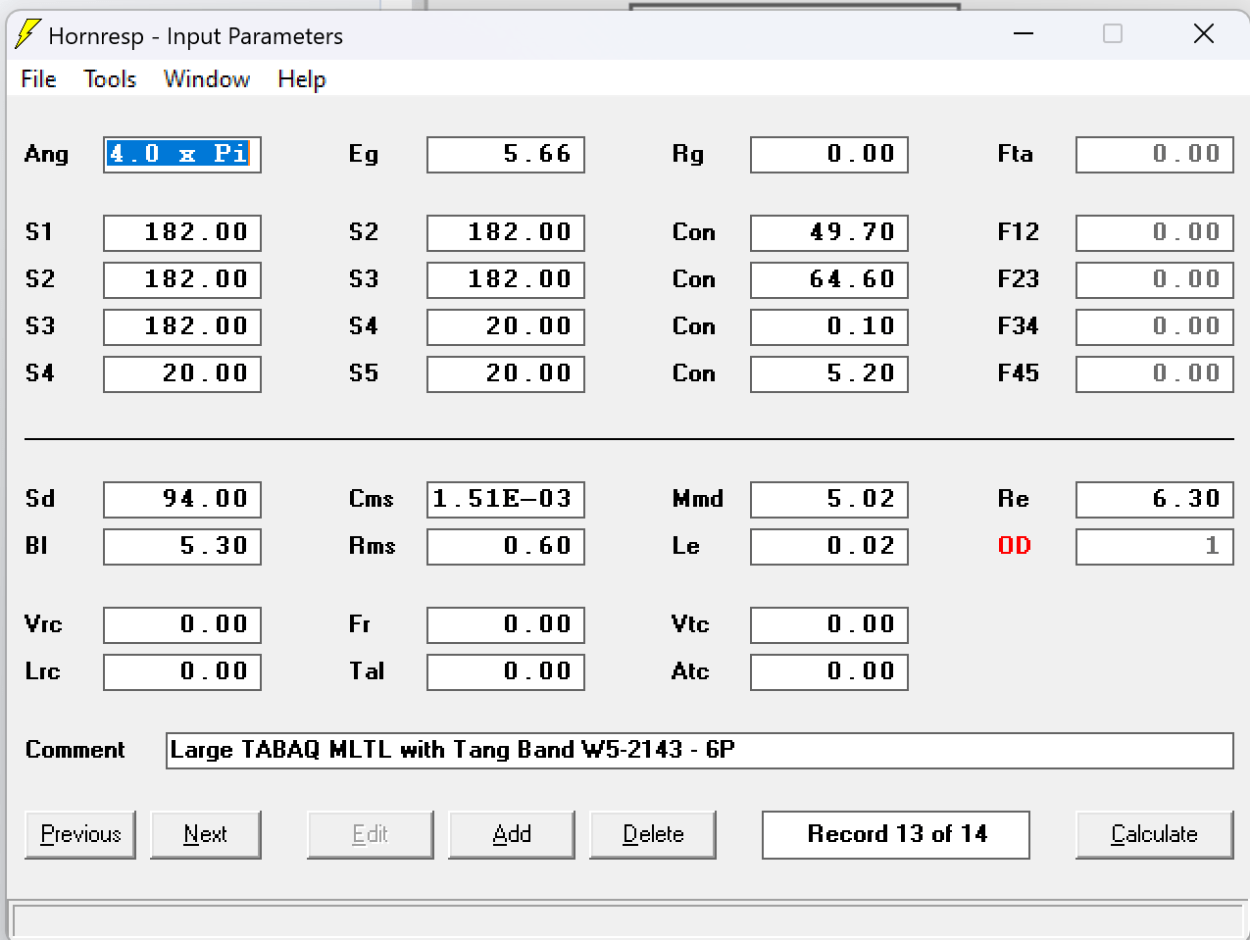Click the Mmd field with 5.02
1250x940 pixels.
pos(829,499)
